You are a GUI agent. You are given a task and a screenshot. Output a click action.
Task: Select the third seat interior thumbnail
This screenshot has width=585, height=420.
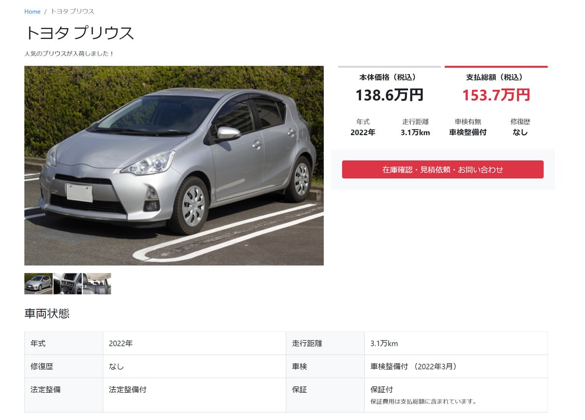[97, 284]
